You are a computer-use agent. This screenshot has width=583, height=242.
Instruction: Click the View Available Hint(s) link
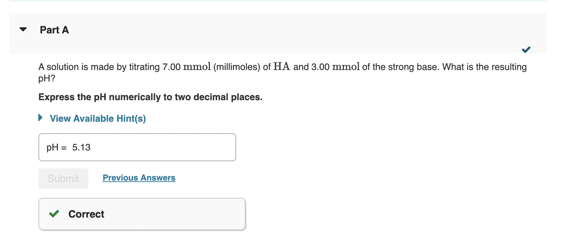click(x=98, y=118)
